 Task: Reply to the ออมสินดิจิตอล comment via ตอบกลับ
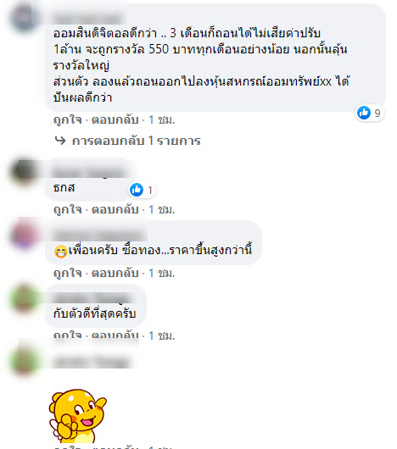pyautogui.click(x=115, y=119)
